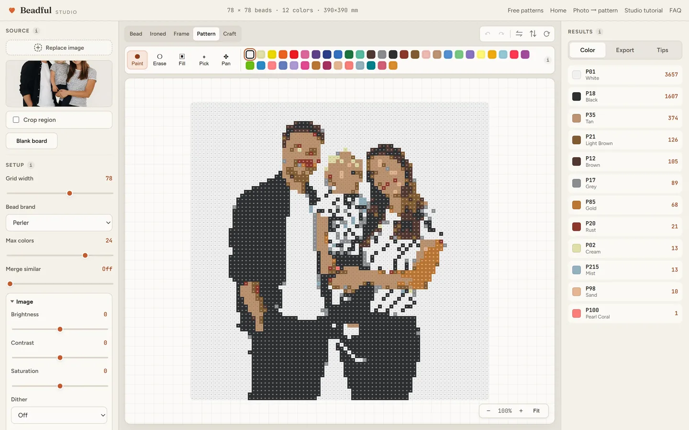
Task: Select the P18 Black color row
Action: click(625, 97)
